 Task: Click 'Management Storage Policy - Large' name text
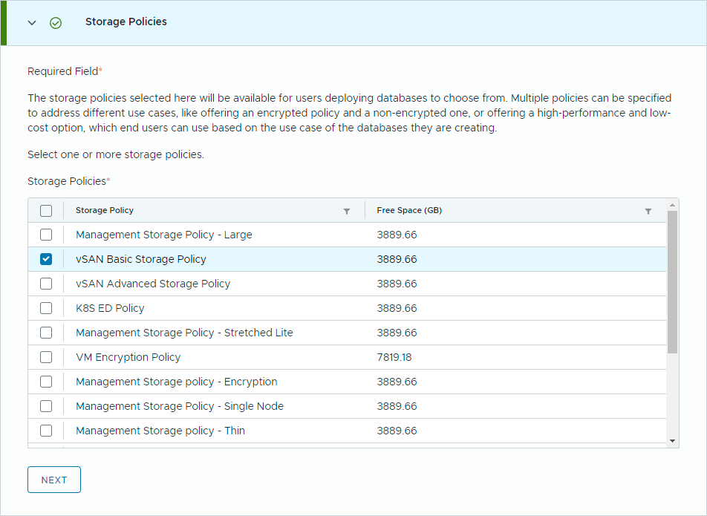tap(164, 235)
